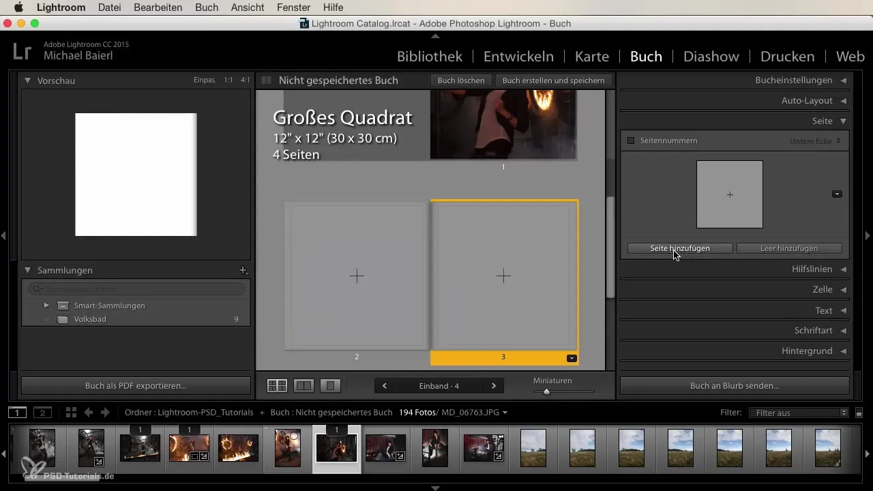Hide the right panel group arrow
The height and width of the screenshot is (491, 873).
pyautogui.click(x=868, y=235)
